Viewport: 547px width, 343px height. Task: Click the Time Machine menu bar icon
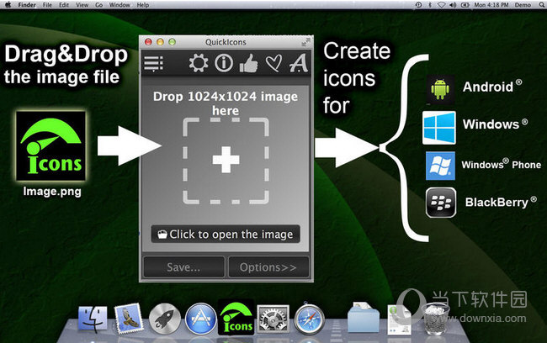pos(418,5)
